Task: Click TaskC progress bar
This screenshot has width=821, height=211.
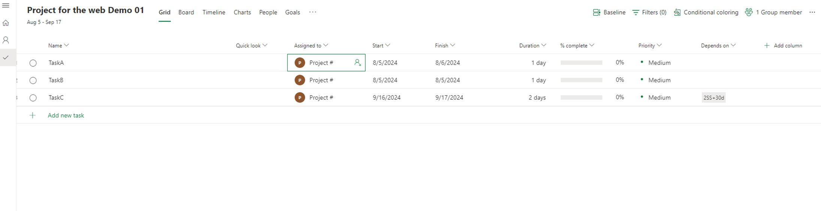Action: click(581, 97)
